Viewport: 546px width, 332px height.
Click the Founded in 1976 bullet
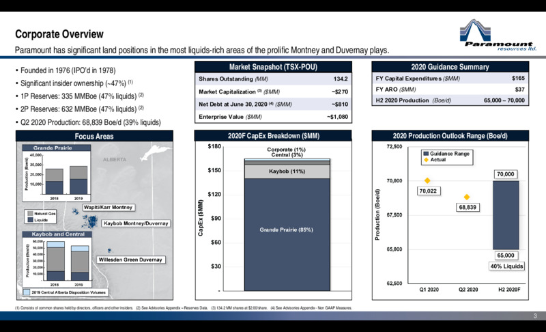(65, 70)
